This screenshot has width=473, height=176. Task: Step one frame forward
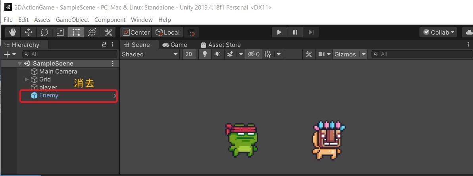(x=311, y=32)
